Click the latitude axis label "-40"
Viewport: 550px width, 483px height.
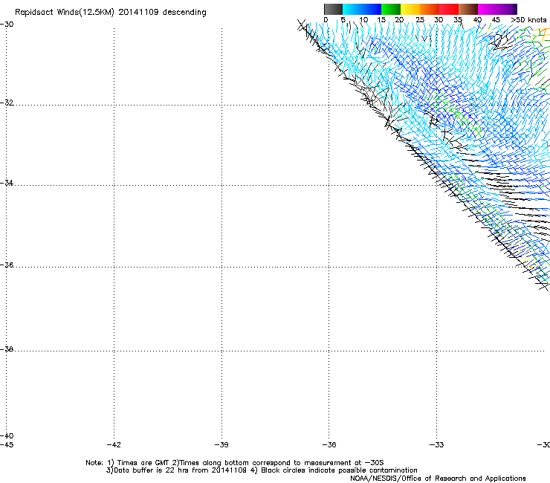click(7, 436)
